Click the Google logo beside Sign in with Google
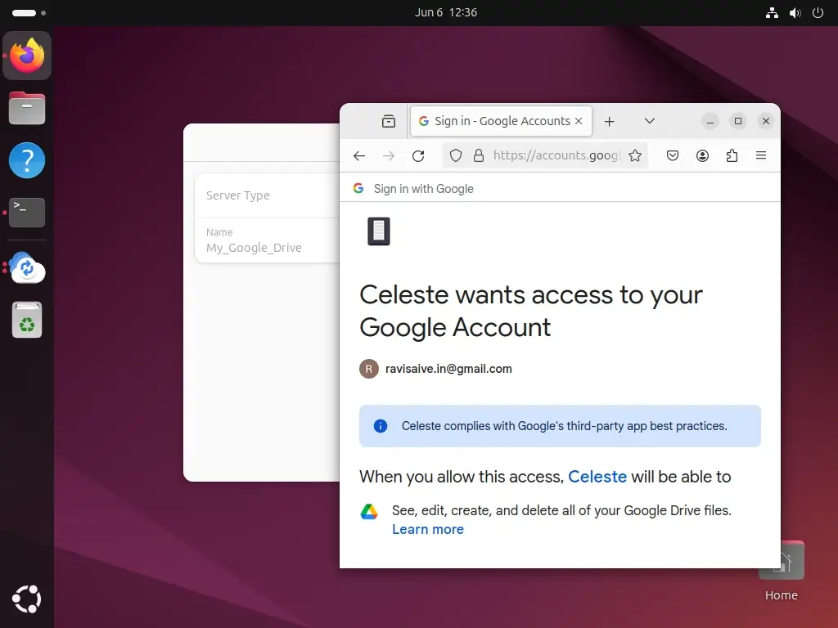 358,188
